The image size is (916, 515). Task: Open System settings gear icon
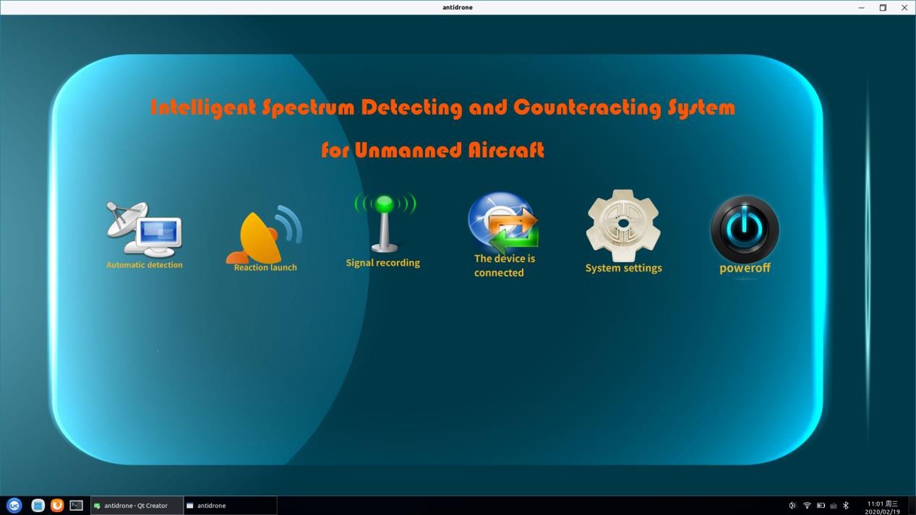[622, 225]
